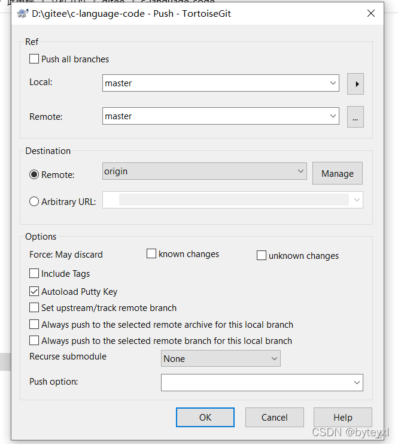
Task: Open Help for the Push dialog
Action: pyautogui.click(x=343, y=418)
